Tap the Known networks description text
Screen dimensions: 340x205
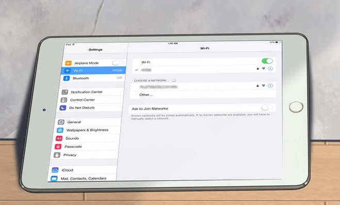pyautogui.click(x=200, y=117)
